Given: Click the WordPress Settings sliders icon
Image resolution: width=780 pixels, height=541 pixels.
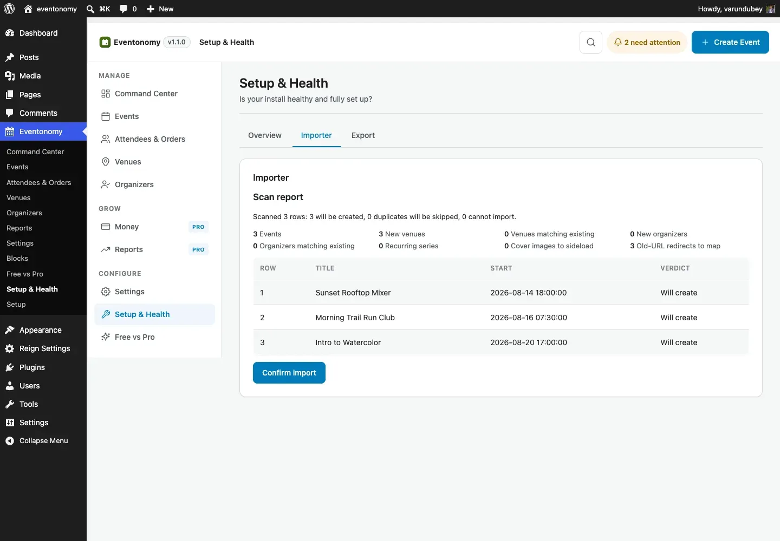Looking at the screenshot, I should tap(10, 423).
